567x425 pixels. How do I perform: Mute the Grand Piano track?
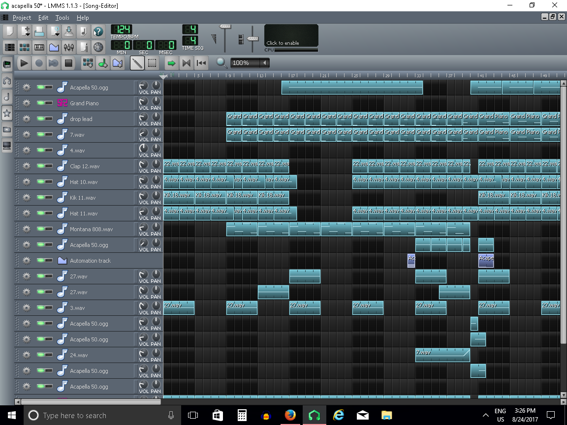(x=41, y=103)
